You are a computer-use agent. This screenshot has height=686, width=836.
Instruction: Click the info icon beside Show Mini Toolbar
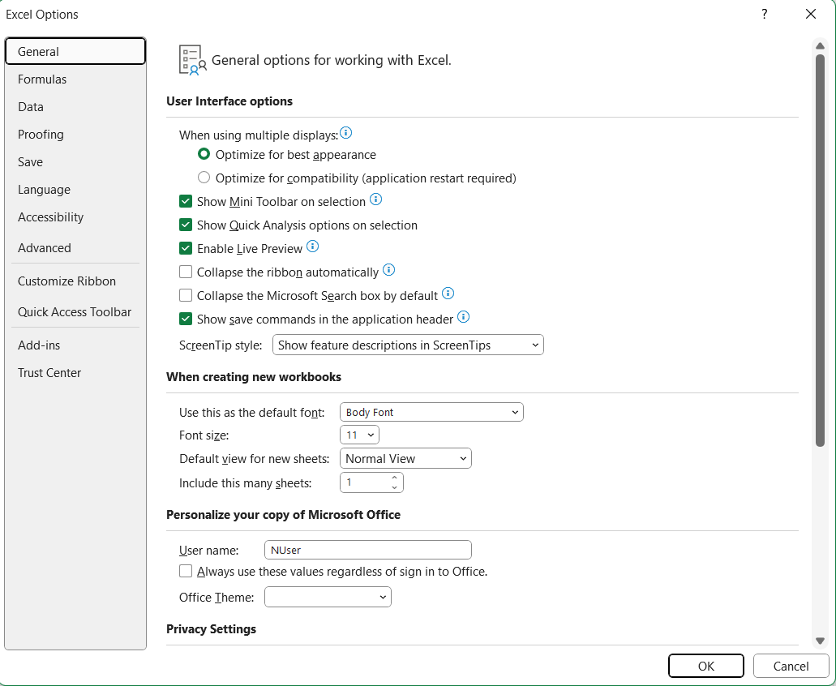[375, 199]
